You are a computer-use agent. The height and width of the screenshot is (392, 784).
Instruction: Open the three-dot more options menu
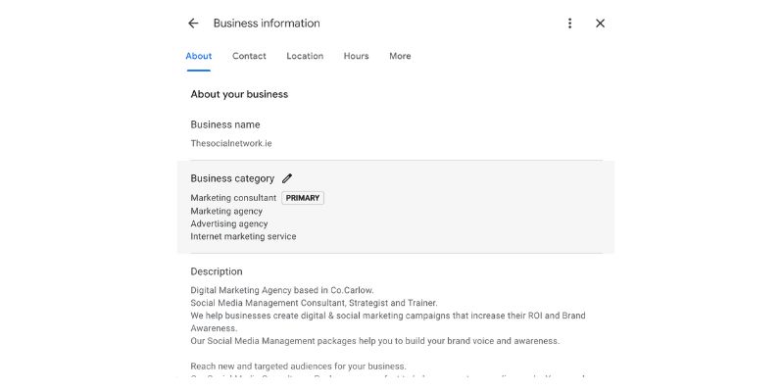pyautogui.click(x=569, y=24)
